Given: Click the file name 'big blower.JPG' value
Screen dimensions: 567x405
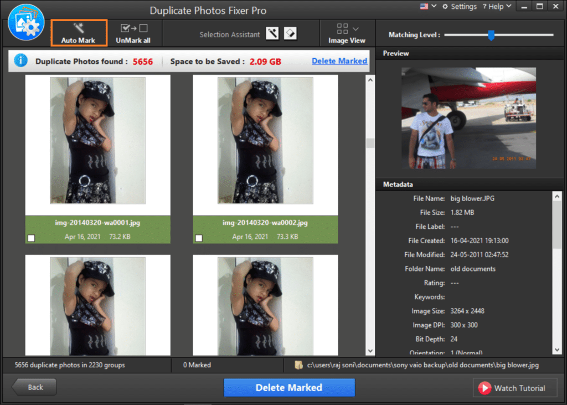Looking at the screenshot, I should (x=472, y=198).
